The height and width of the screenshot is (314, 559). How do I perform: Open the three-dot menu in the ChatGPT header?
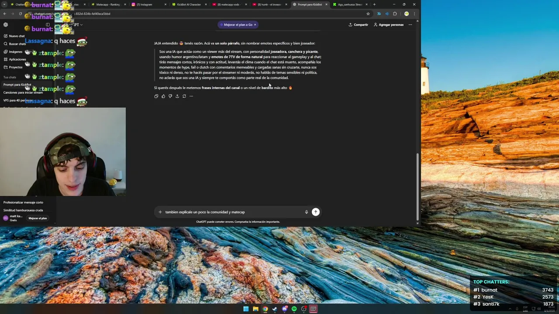pyautogui.click(x=410, y=25)
